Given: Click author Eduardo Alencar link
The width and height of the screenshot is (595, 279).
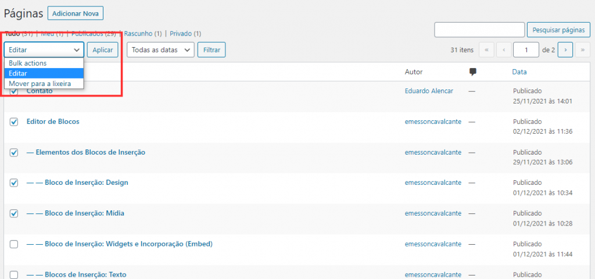Looking at the screenshot, I should [429, 91].
